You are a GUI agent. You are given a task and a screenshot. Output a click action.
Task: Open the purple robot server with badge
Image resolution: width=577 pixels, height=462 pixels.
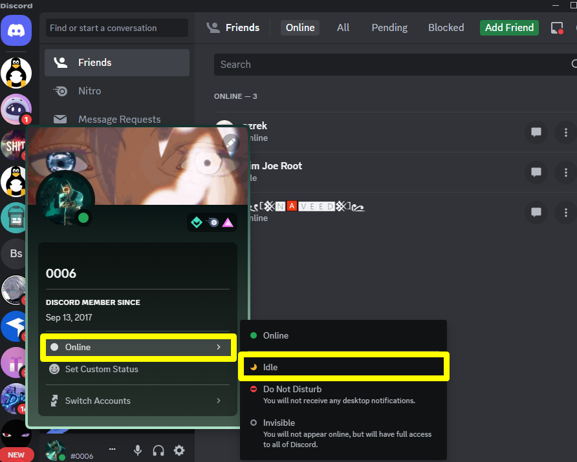16,109
